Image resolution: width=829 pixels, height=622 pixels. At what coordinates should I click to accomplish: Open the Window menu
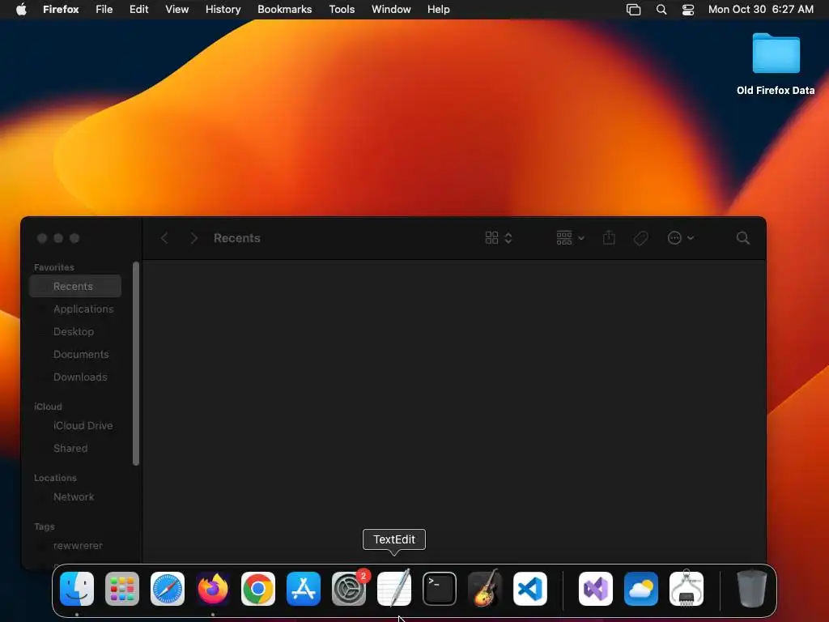pyautogui.click(x=391, y=10)
